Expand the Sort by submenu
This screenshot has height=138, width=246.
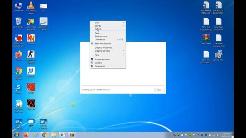pyautogui.click(x=108, y=26)
